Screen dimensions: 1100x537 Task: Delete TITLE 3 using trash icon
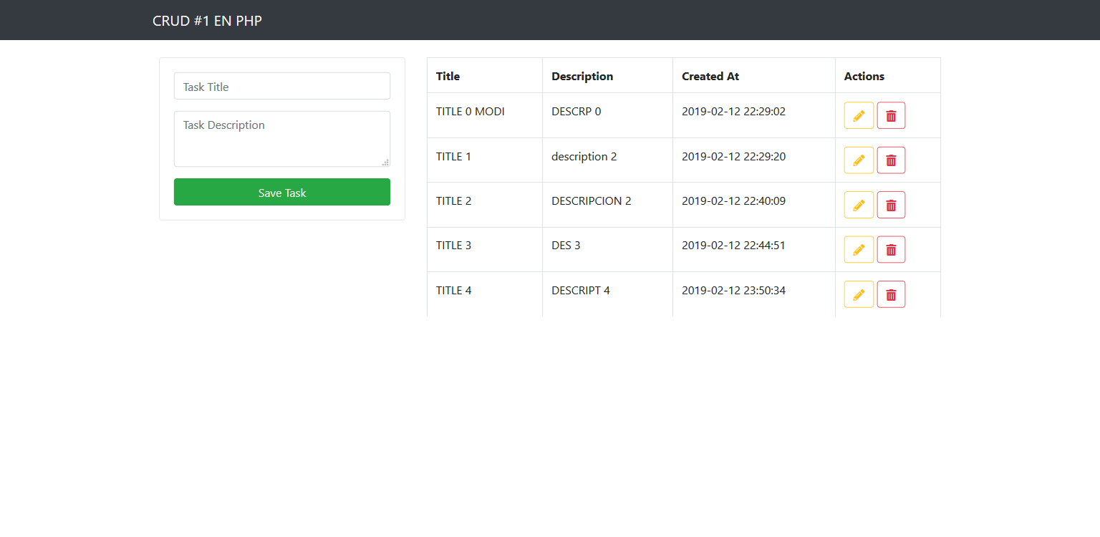point(891,249)
